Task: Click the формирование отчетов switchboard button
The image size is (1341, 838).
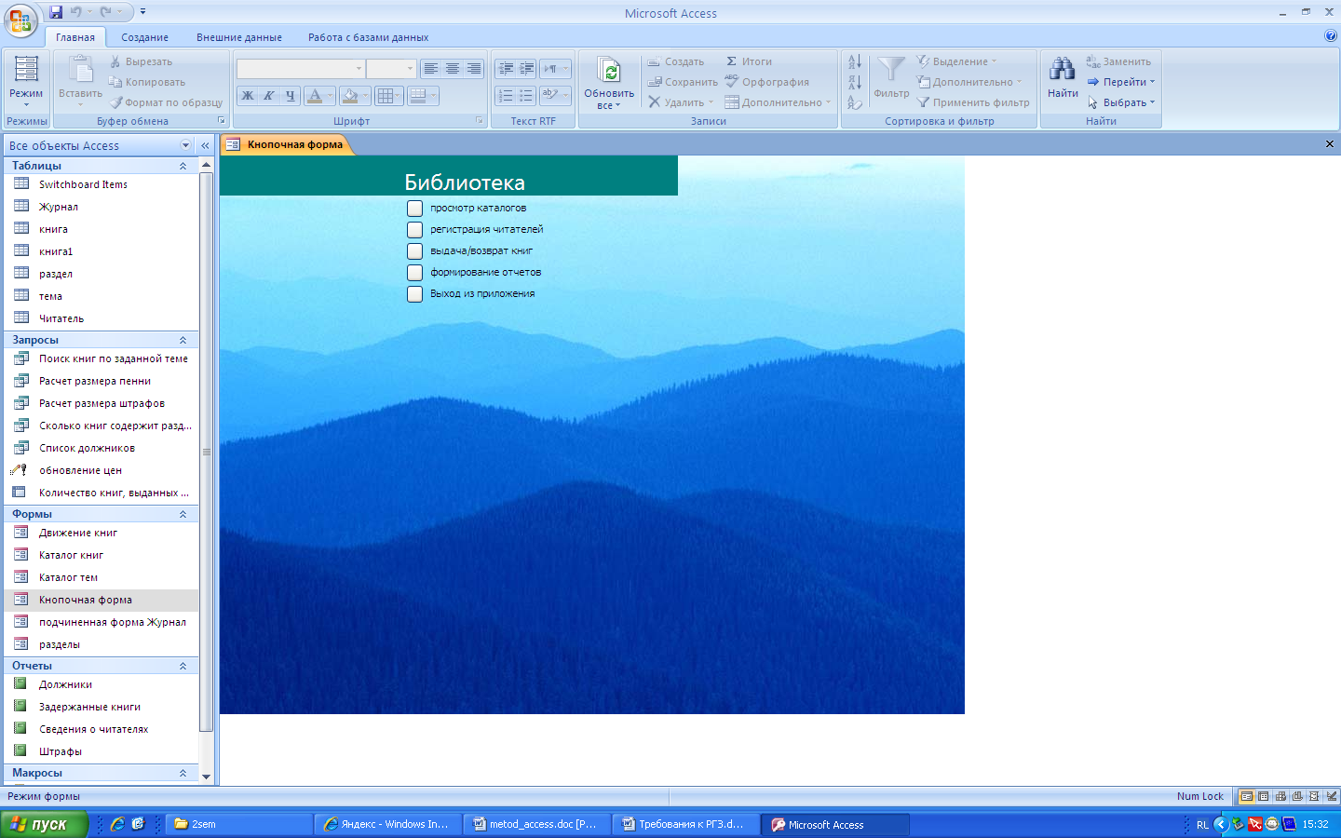Action: click(414, 273)
